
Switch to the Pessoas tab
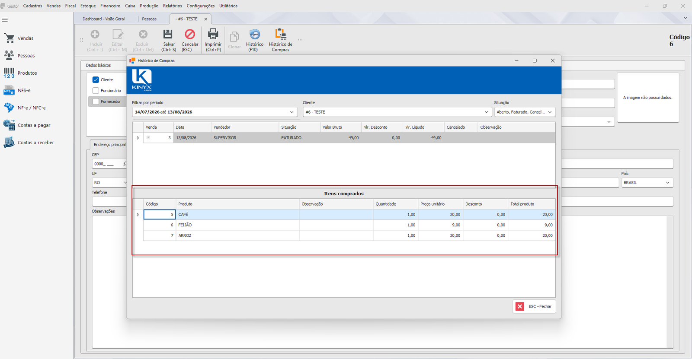149,19
